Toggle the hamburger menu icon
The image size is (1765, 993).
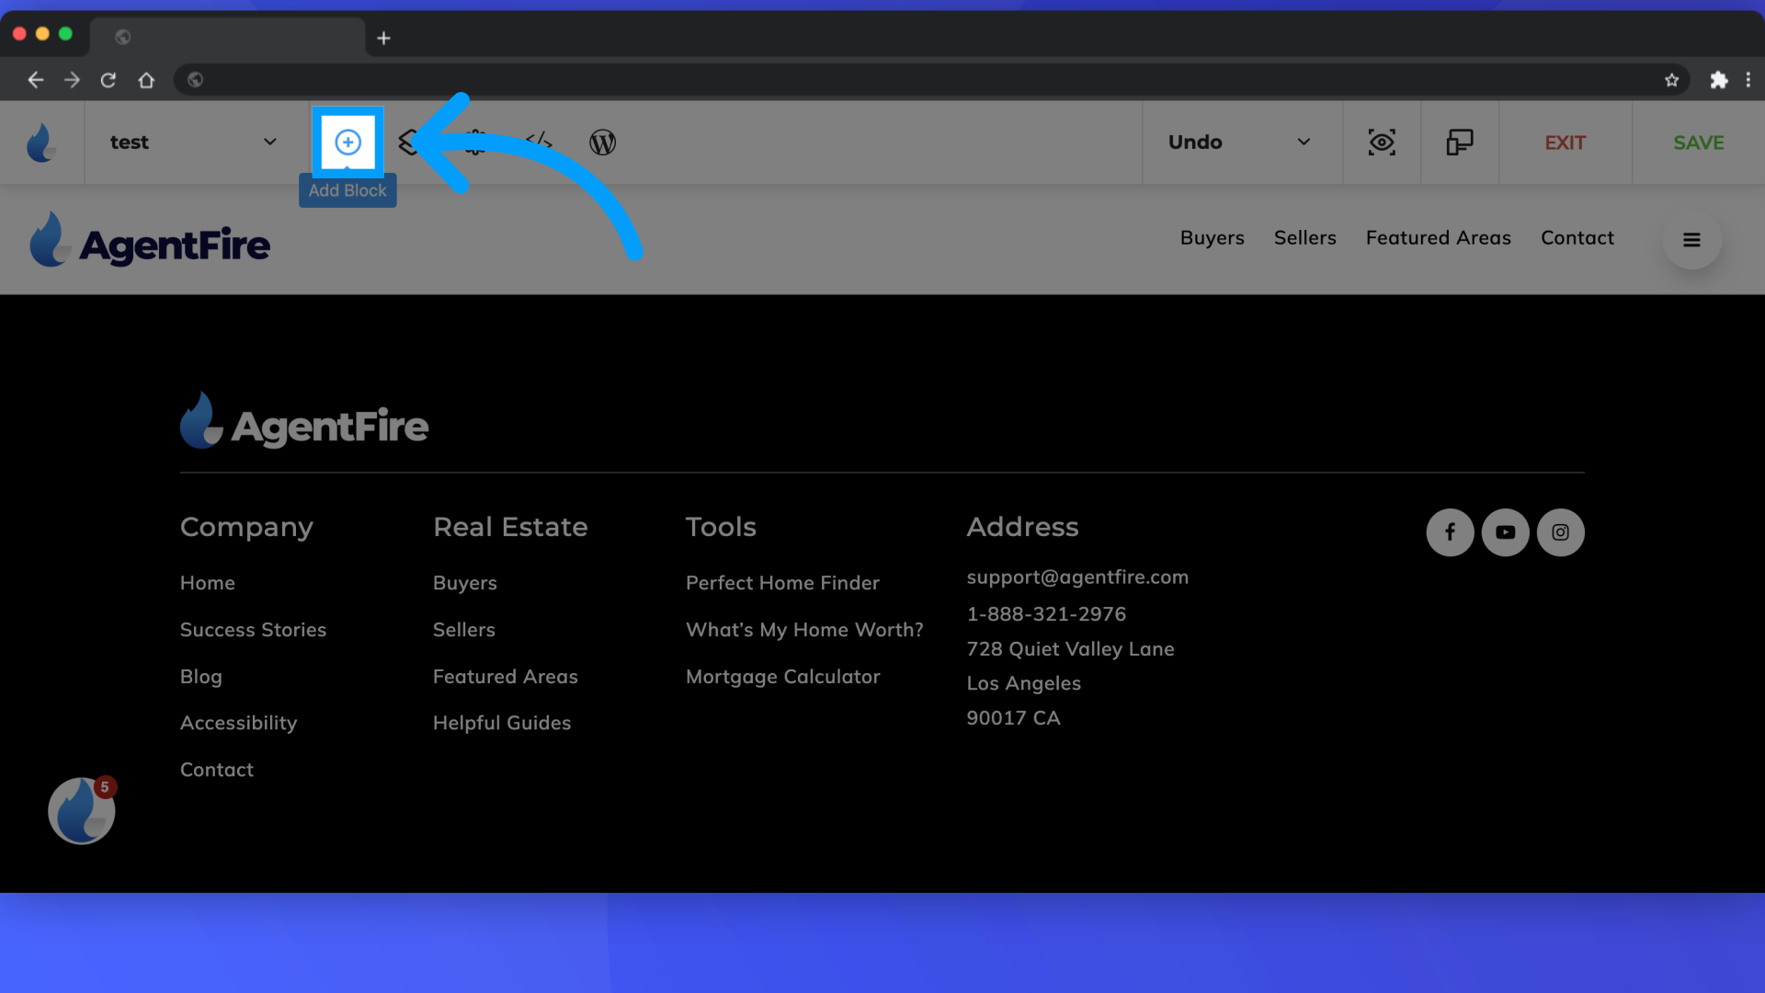tap(1691, 239)
